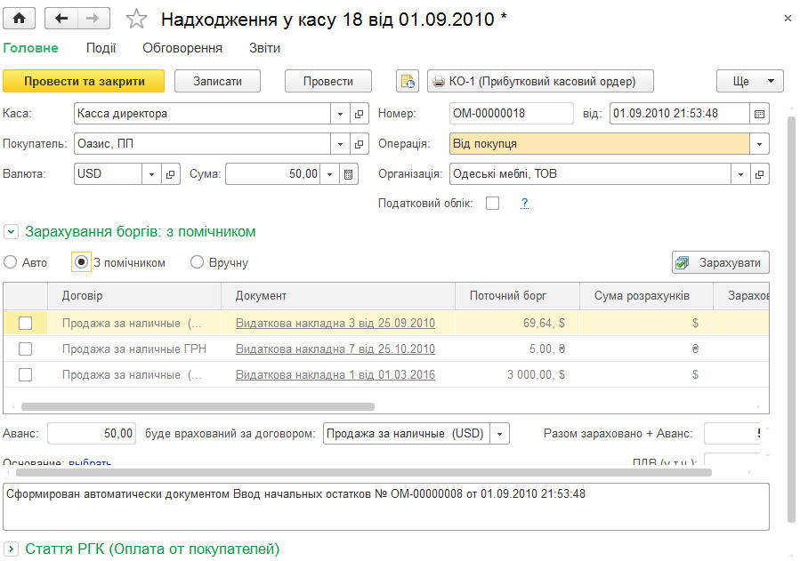Check the row for Видаткова накладна 3
Screen dimensions: 800x561
(25, 323)
